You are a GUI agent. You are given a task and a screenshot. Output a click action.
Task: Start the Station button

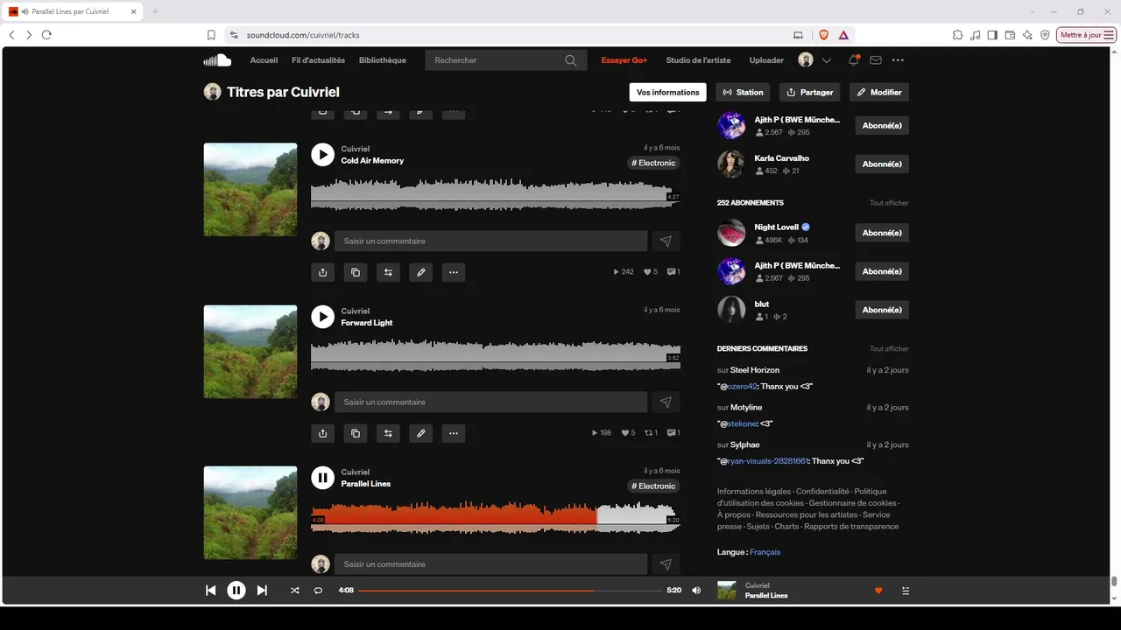[x=743, y=92]
